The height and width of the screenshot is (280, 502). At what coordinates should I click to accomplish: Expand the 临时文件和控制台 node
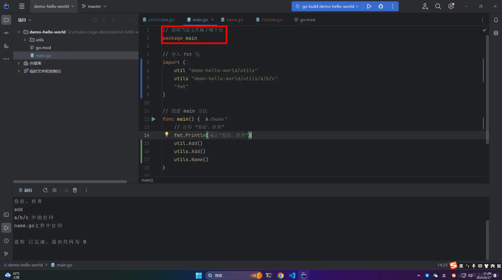click(x=19, y=71)
